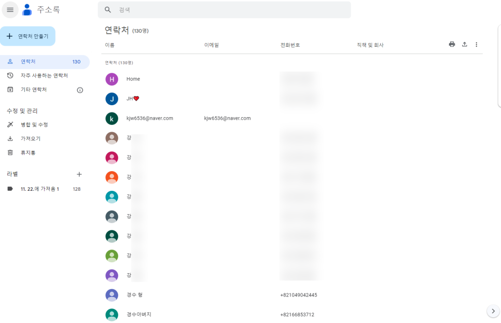Open 병합 및 수정 tool
501x323 pixels.
[x=34, y=124]
